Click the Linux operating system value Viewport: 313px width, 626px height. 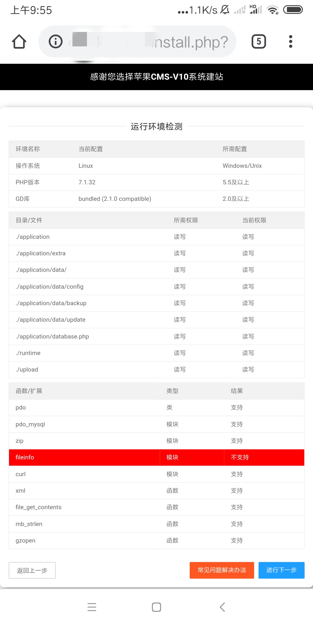pyautogui.click(x=86, y=166)
